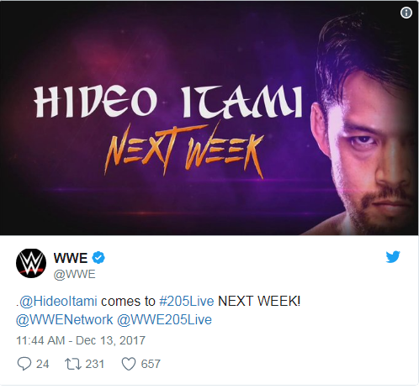Click the info icon on the image

(x=406, y=13)
